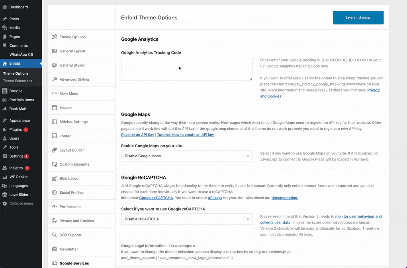Open the Theme Extensions submenu item
This screenshot has width=407, height=268.
pyautogui.click(x=18, y=81)
